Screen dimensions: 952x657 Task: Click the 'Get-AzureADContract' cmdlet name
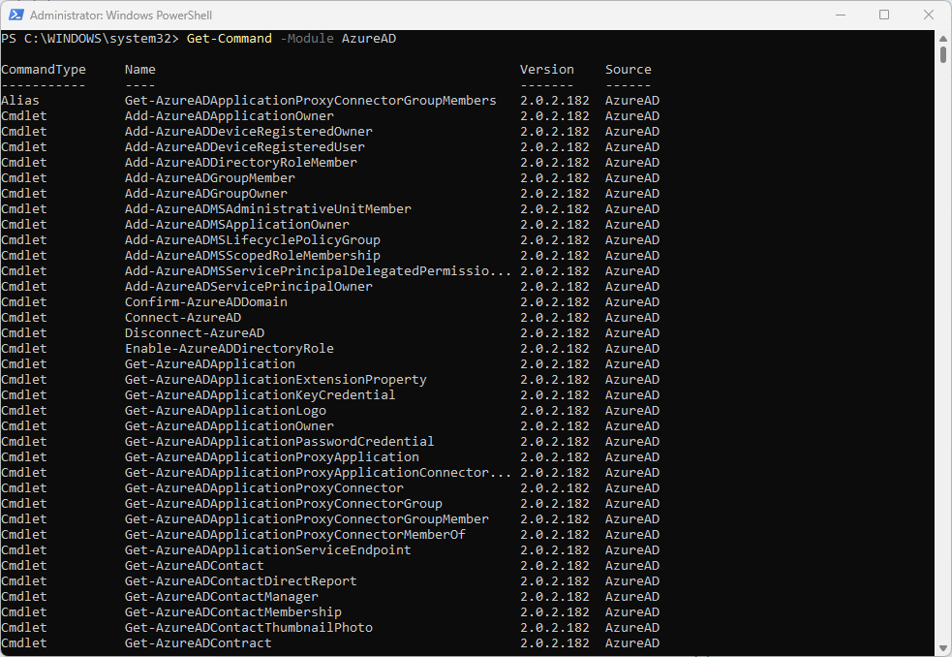click(198, 643)
